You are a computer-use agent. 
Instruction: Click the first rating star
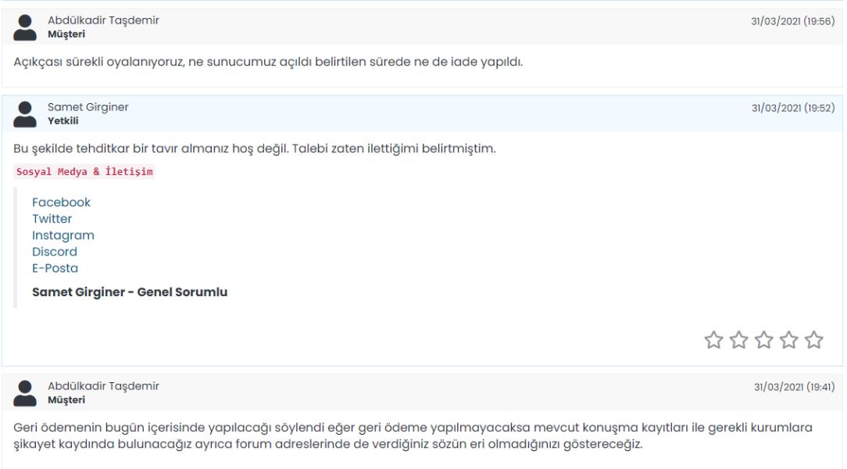pos(713,340)
